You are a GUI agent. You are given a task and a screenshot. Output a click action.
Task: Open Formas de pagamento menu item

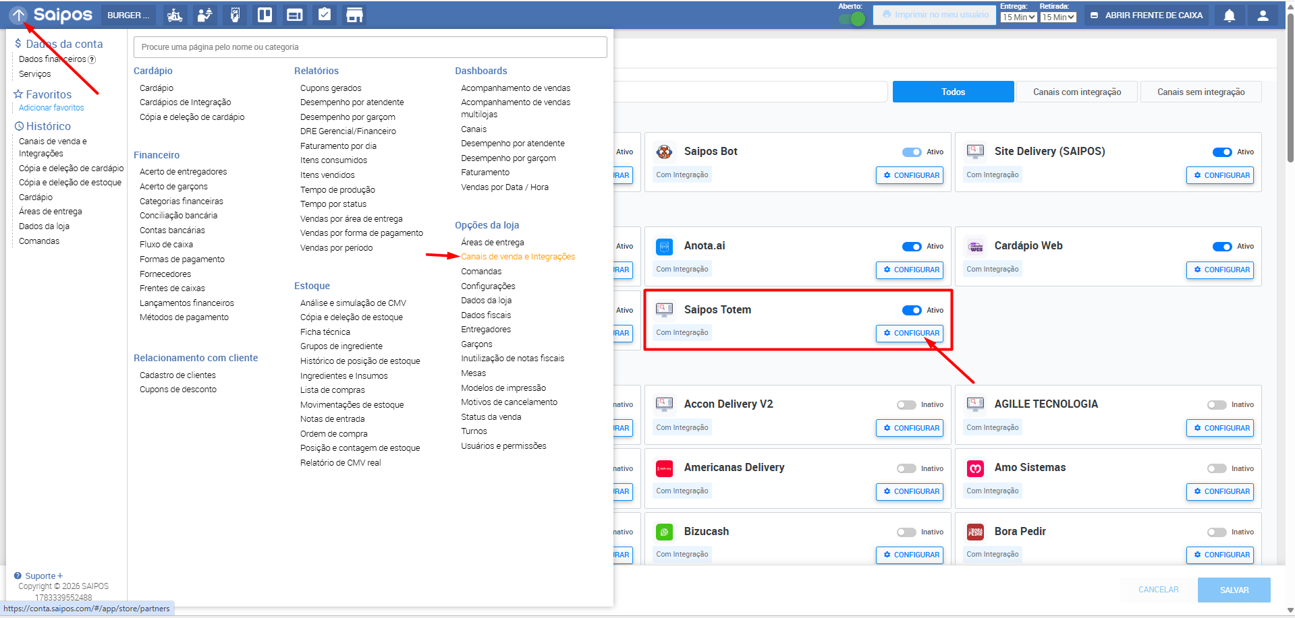pos(182,259)
